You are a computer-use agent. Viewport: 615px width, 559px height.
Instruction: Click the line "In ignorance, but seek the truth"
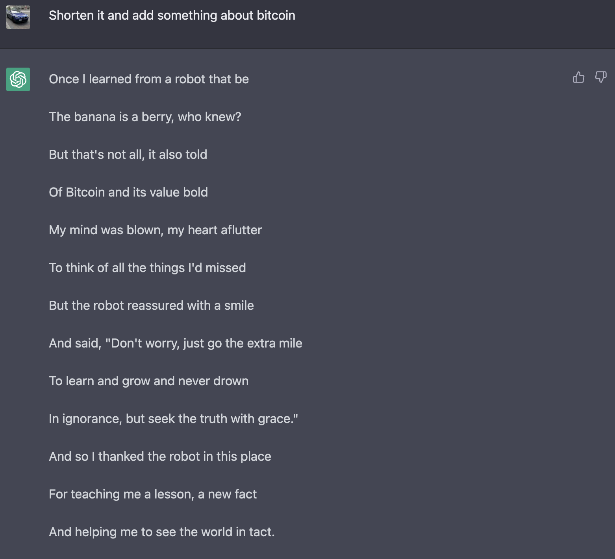click(173, 419)
